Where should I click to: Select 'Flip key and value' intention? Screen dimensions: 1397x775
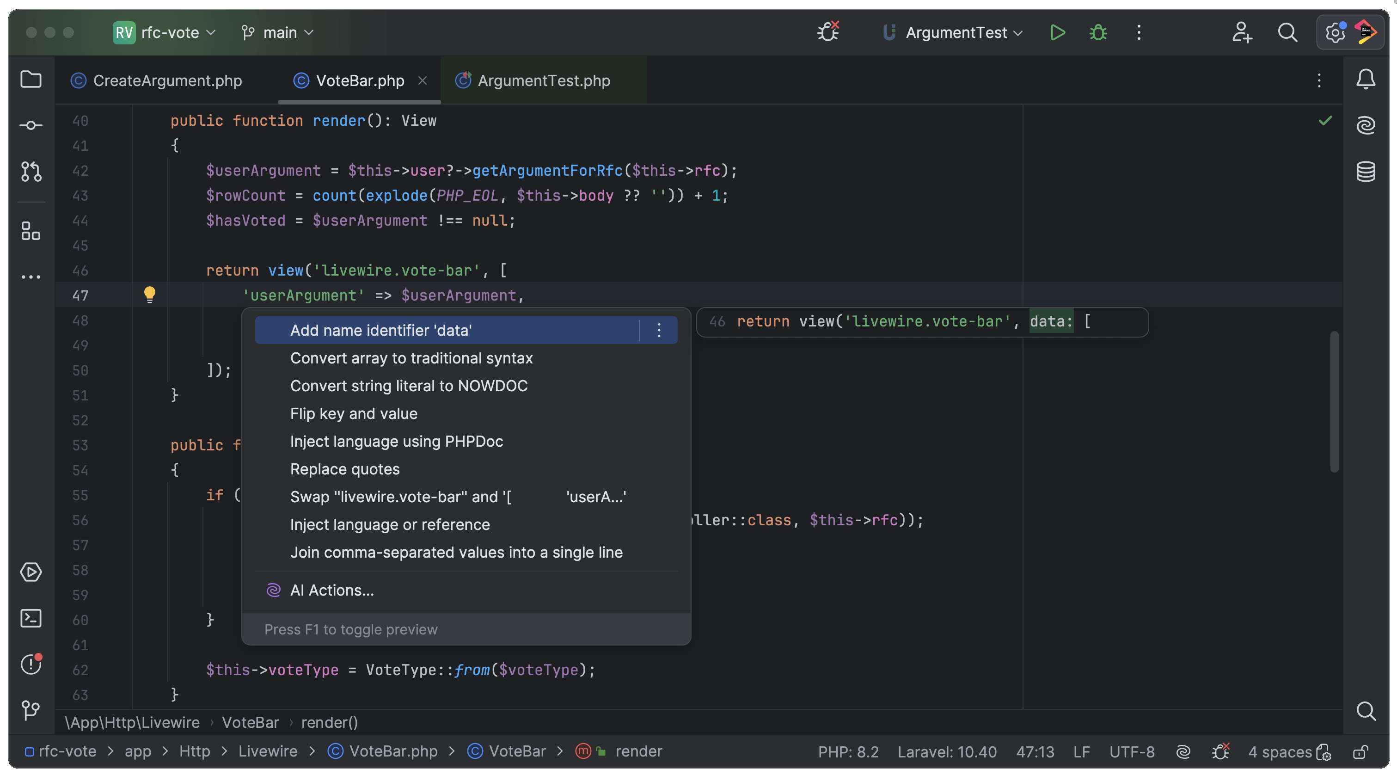(x=354, y=414)
